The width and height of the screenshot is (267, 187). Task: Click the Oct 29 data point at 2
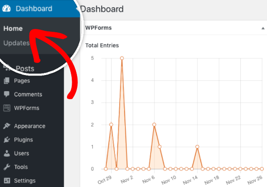coord(111,124)
